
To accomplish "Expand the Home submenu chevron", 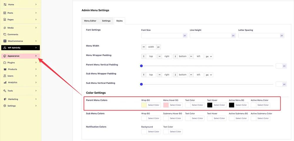I will coord(36,4).
